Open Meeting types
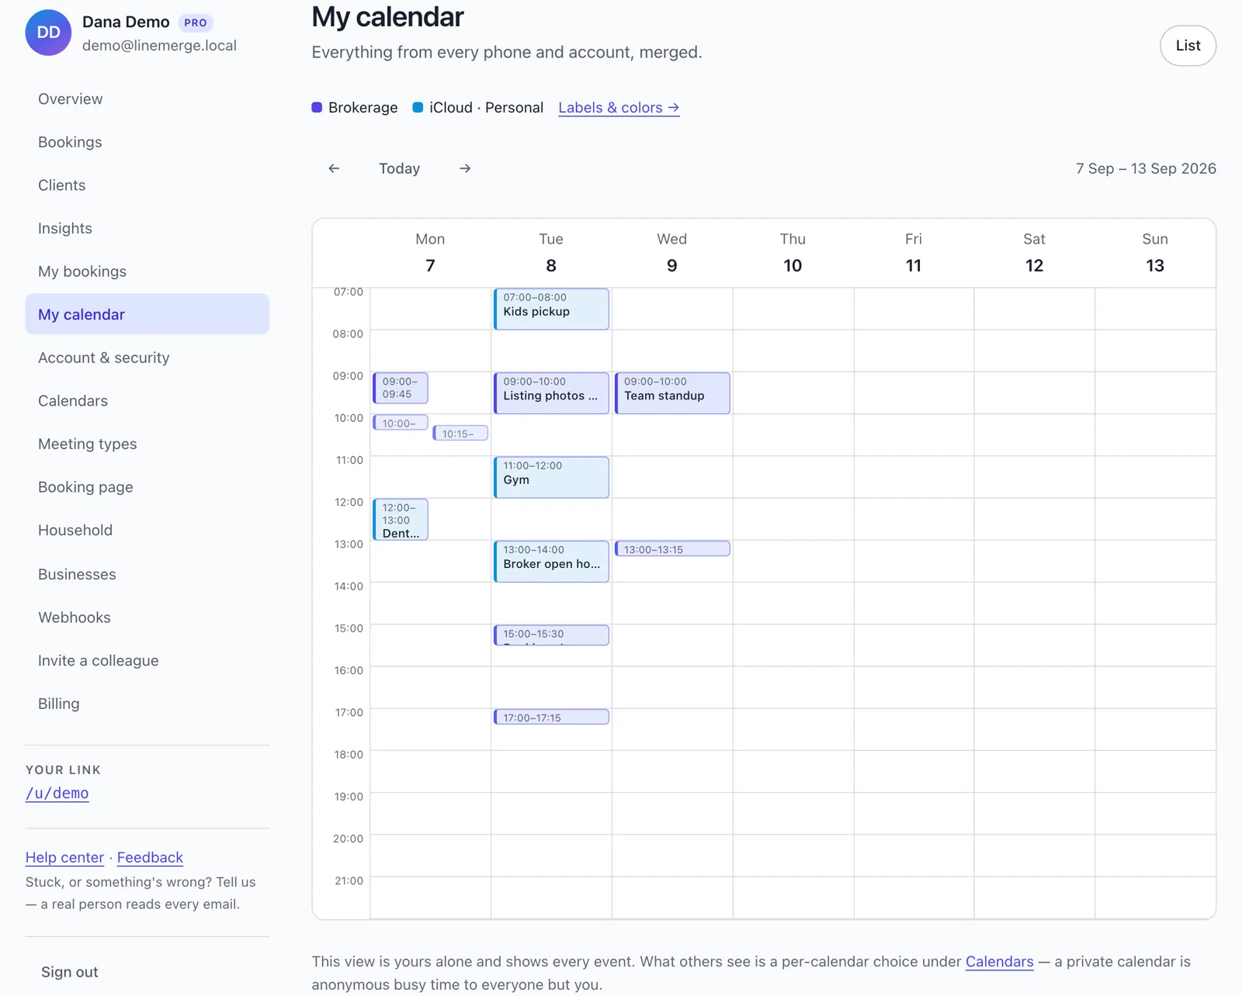This screenshot has width=1242, height=996. pos(147,444)
